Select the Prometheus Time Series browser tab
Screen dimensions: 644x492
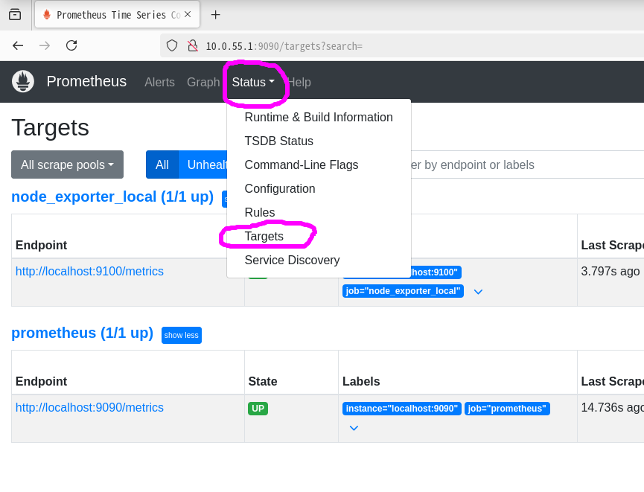click(117, 15)
